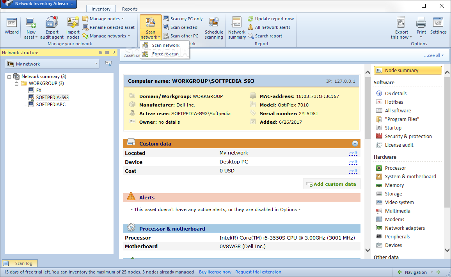Screen dimensions: 451x277
Task: Collapse the WORKGROUP (3) tree node
Action: [x=16, y=84]
